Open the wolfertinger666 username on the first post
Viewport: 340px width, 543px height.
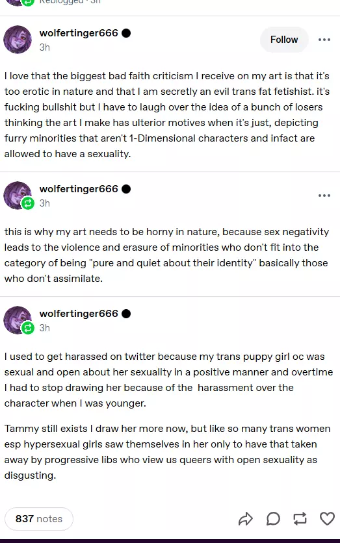79,33
